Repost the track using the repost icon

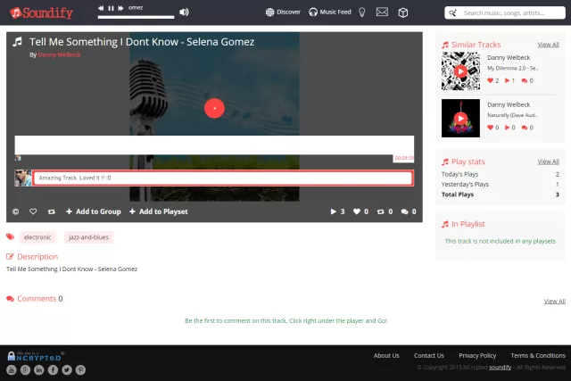(52, 211)
